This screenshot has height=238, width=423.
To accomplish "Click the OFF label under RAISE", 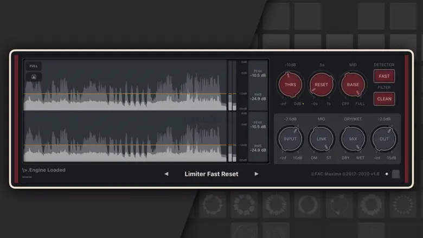I will coord(345,104).
